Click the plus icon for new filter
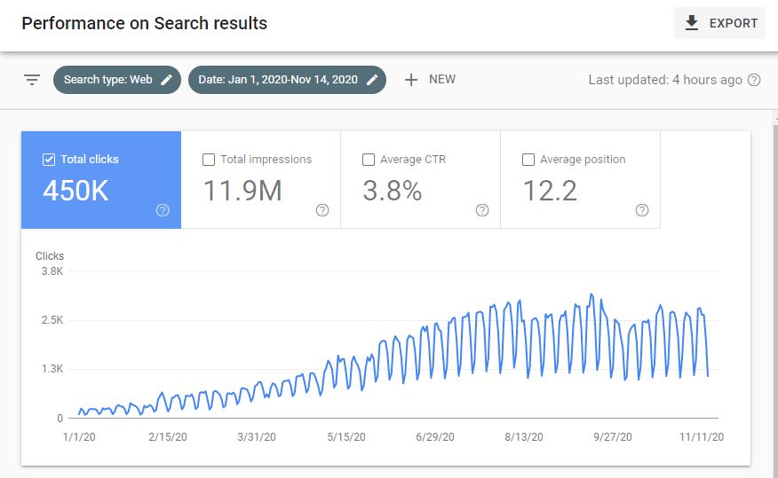 [x=411, y=80]
